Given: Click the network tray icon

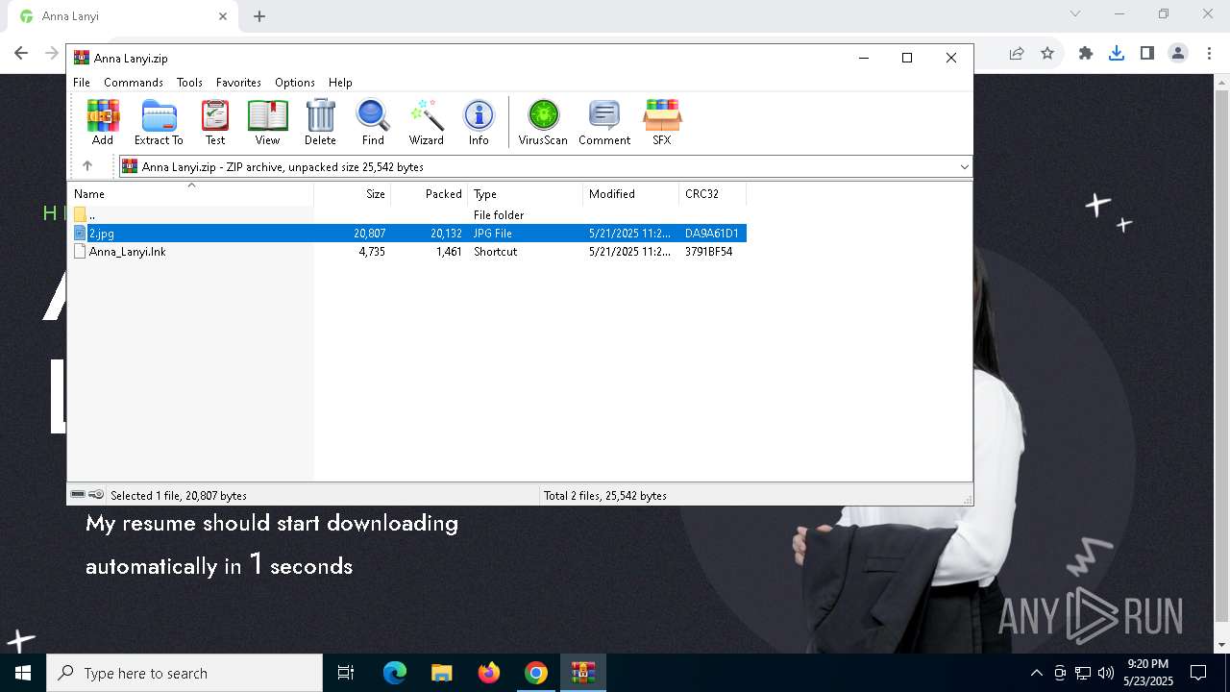Looking at the screenshot, I should (1083, 673).
